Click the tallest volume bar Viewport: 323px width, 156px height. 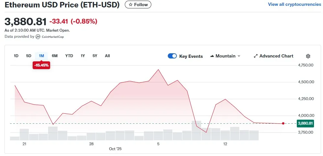pyautogui.click(x=196, y=130)
